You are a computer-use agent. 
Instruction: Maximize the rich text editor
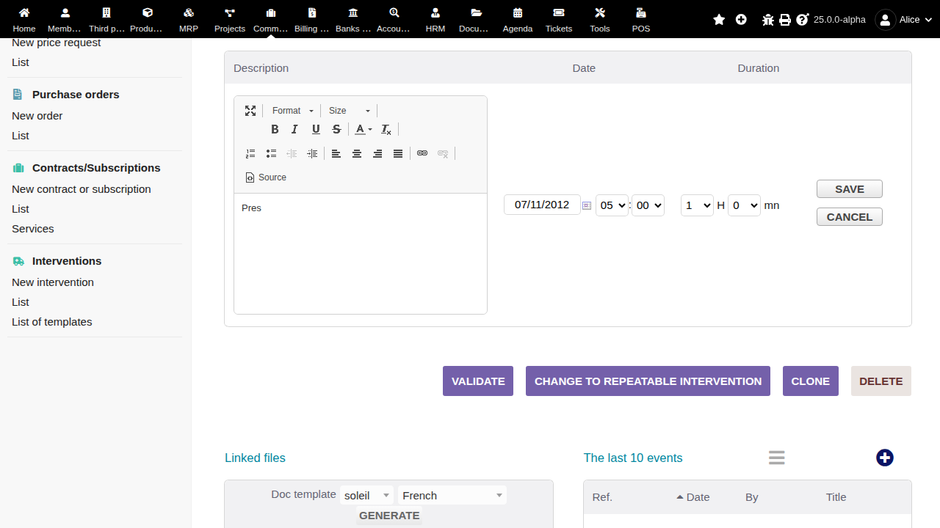(x=250, y=111)
